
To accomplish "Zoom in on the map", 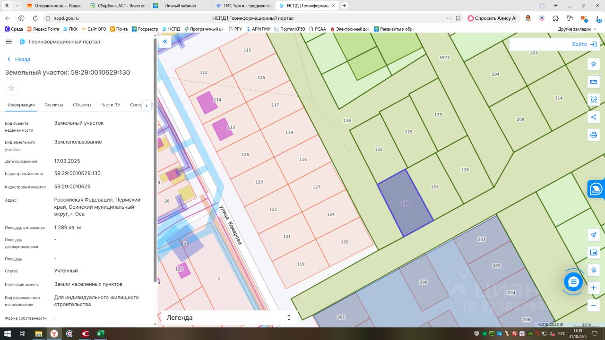I will (x=594, y=288).
